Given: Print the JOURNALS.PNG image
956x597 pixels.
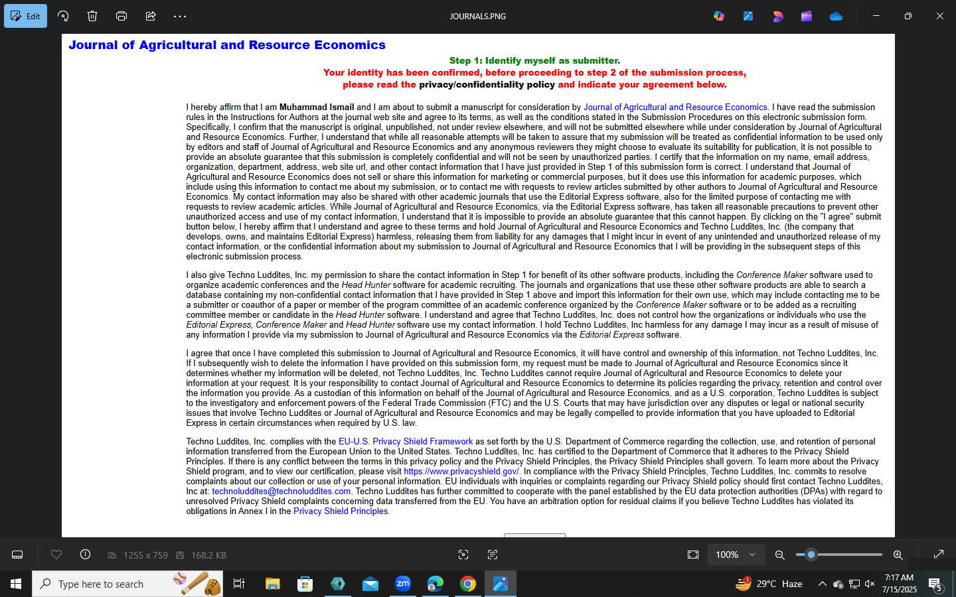Looking at the screenshot, I should coord(121,16).
